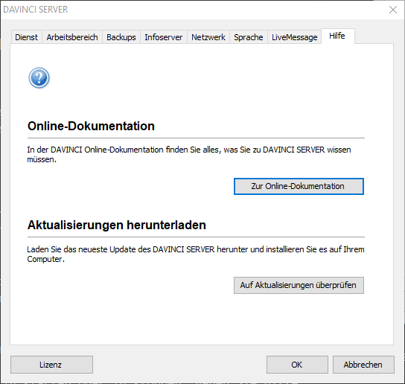Click the text starting 'Laden Sie das neueste Update'
The width and height of the screenshot is (405, 384).
(x=196, y=254)
